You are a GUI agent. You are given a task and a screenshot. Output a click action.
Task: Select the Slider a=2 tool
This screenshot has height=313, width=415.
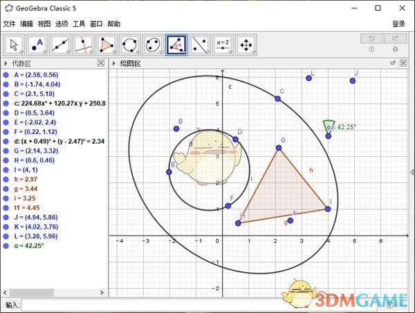(x=223, y=45)
